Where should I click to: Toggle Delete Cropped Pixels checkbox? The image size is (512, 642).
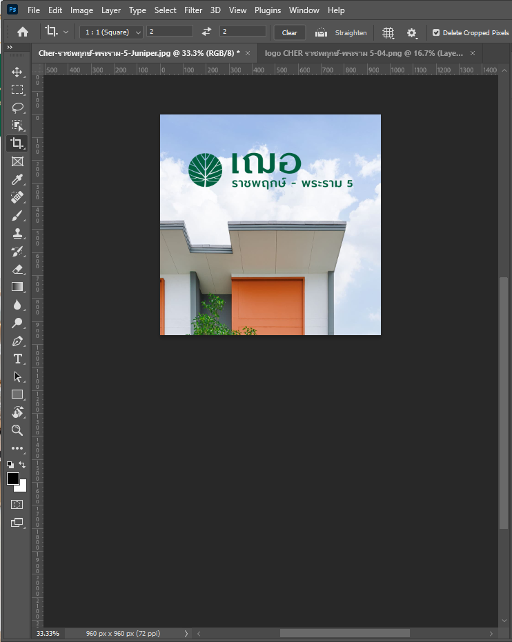click(x=436, y=32)
